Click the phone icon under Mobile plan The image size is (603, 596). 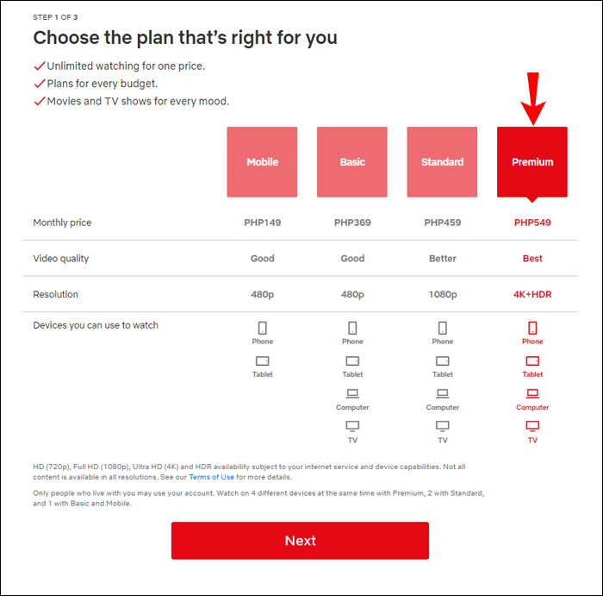click(263, 328)
